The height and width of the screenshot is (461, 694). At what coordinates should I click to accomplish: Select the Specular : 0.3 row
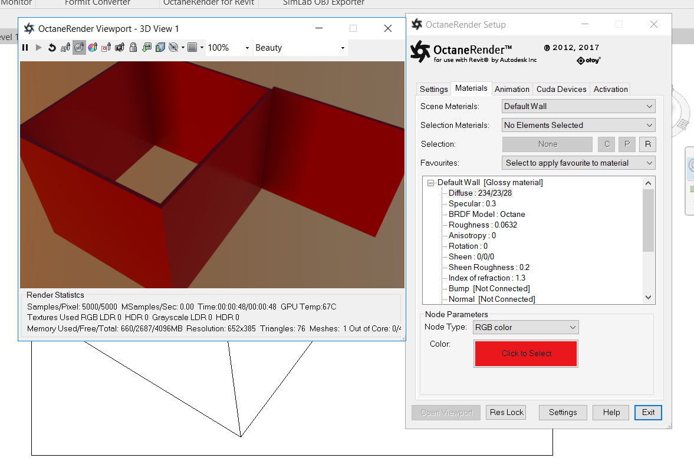point(472,203)
